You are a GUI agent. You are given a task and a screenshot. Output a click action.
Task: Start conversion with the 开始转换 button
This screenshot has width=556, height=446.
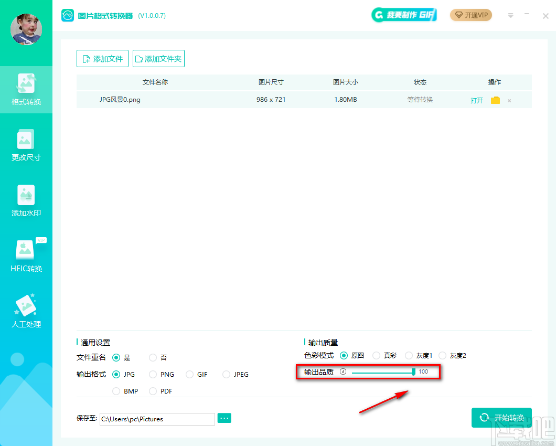pos(501,418)
